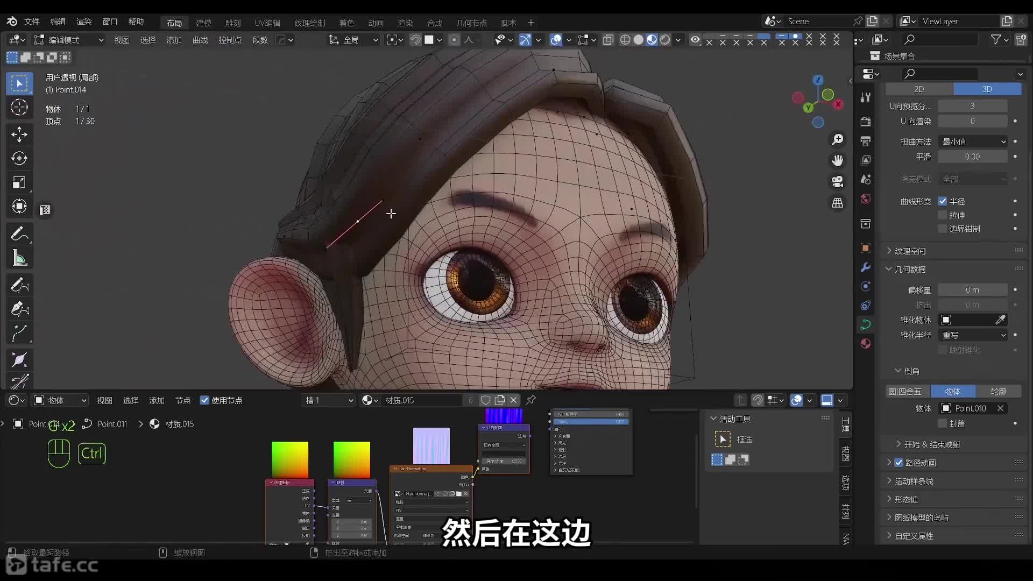
Task: Switch perspective/orthographic grid icon
Action: click(838, 203)
